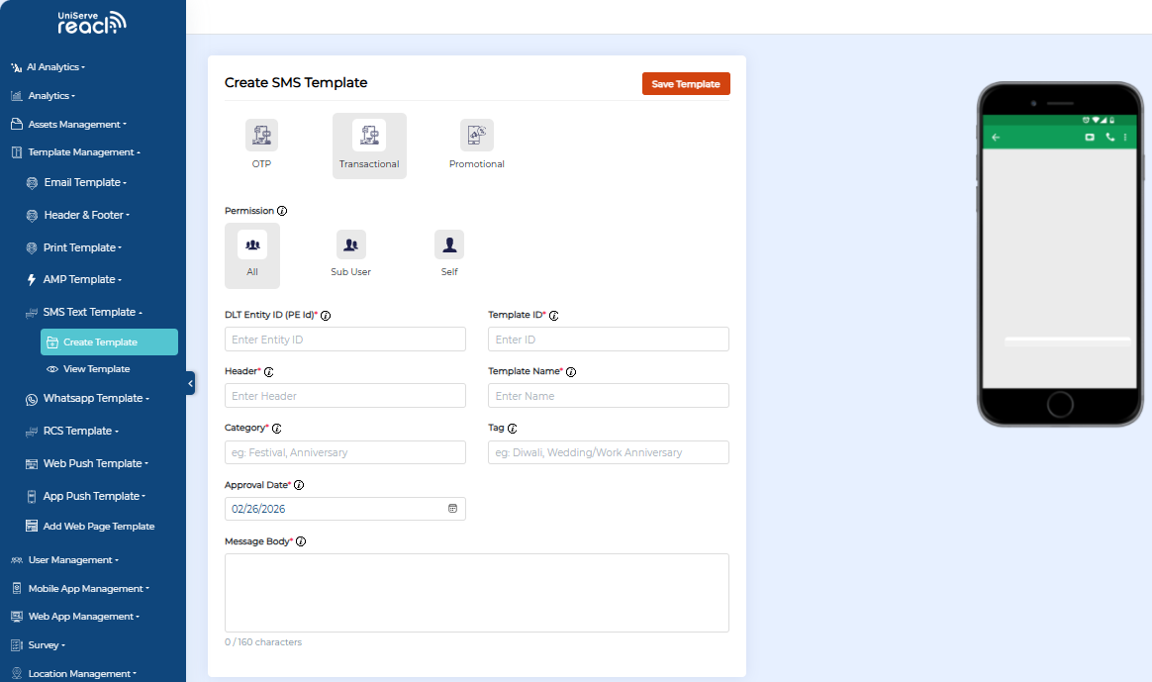Screen dimensions: 1152x682
Task: Click info icon next to Message Body
Action: (301, 541)
